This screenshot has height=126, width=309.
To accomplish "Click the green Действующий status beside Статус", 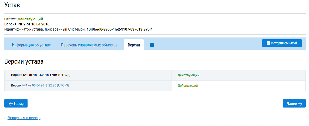I will point(30,19).
